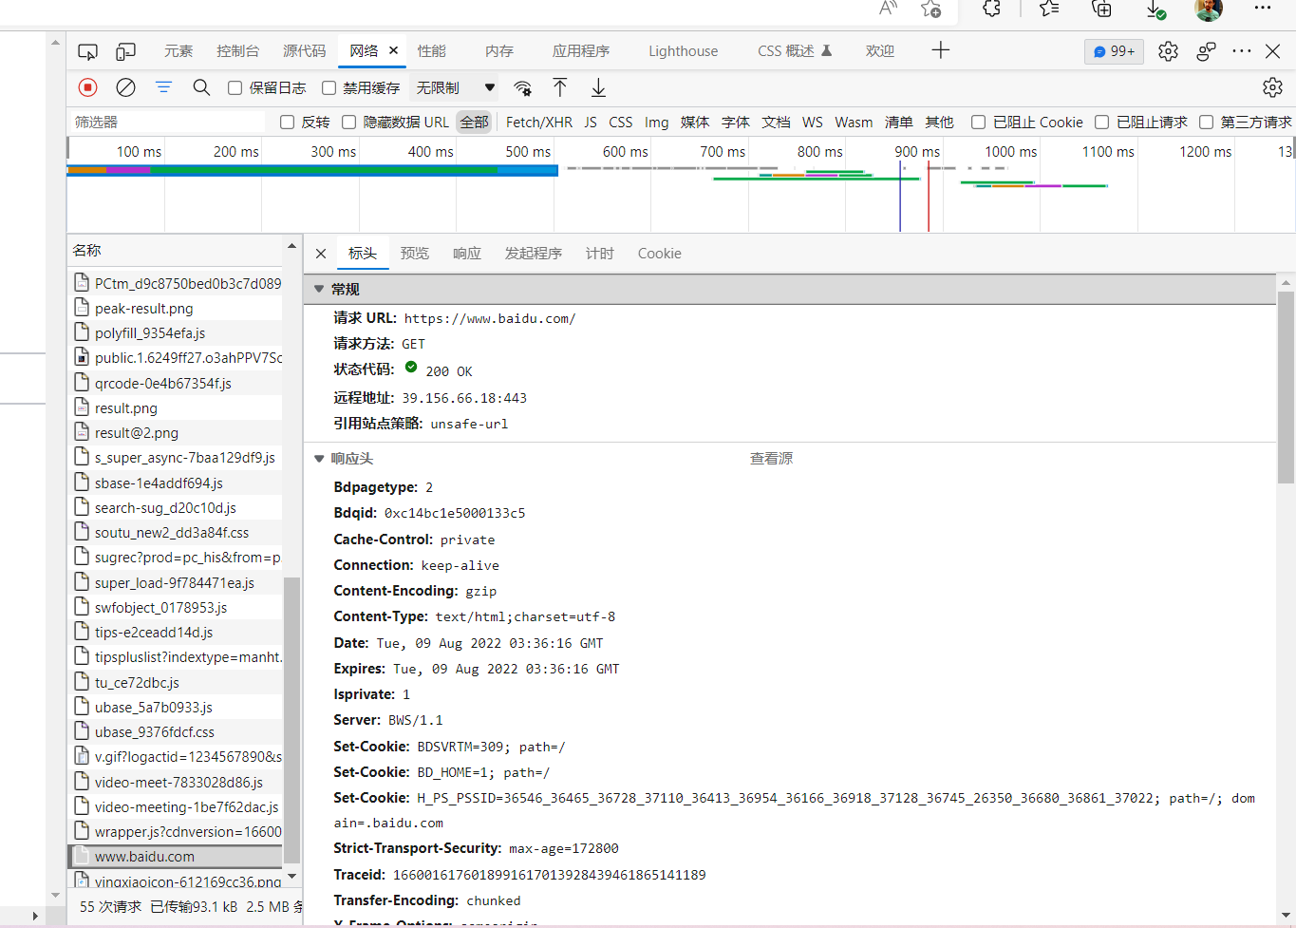The width and height of the screenshot is (1296, 928).
Task: Filter requests by Fetch/XHR
Action: click(538, 123)
